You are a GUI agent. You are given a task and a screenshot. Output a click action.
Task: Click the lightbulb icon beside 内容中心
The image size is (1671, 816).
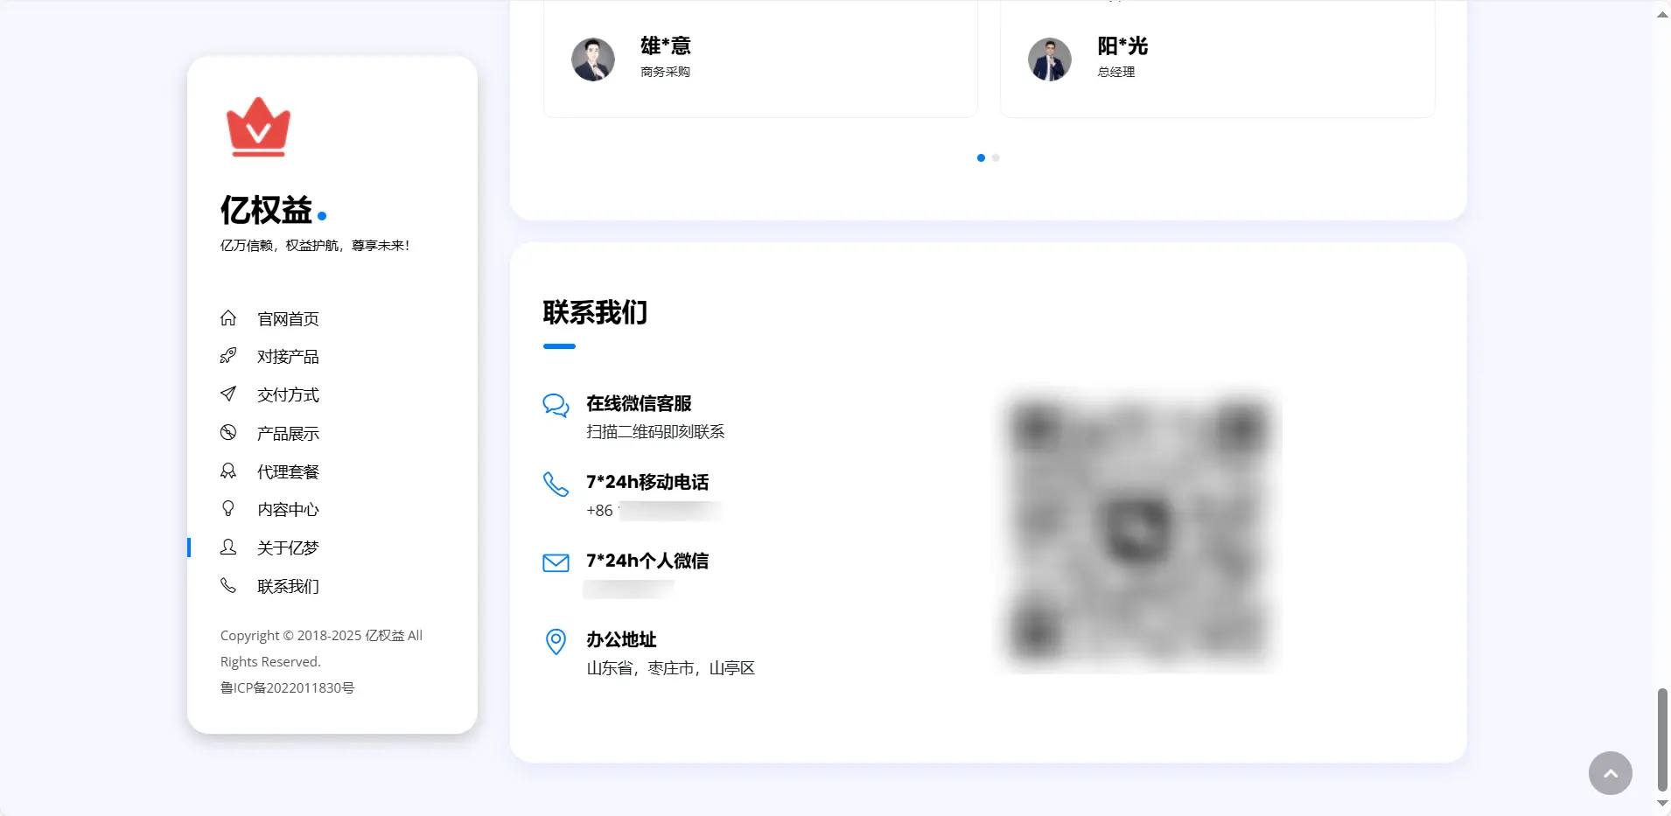point(229,508)
